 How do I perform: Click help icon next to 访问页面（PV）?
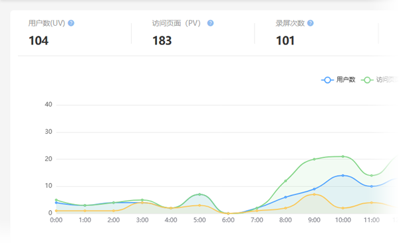click(210, 23)
